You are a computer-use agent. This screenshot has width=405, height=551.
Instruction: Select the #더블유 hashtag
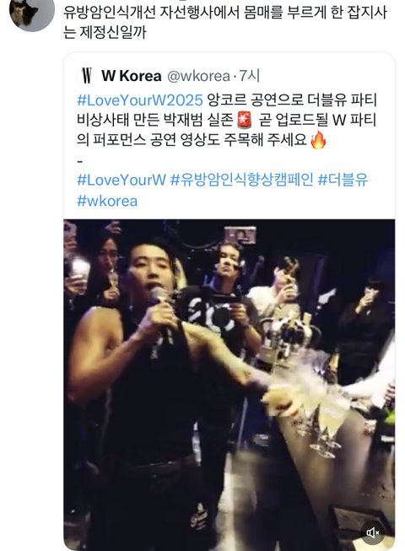tap(343, 180)
